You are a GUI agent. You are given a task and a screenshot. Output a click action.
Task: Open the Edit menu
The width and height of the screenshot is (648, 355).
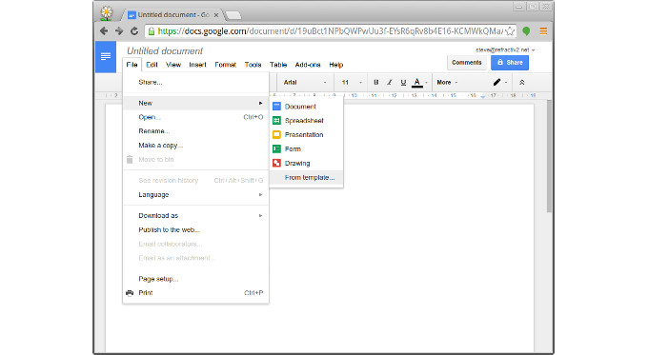click(x=152, y=65)
